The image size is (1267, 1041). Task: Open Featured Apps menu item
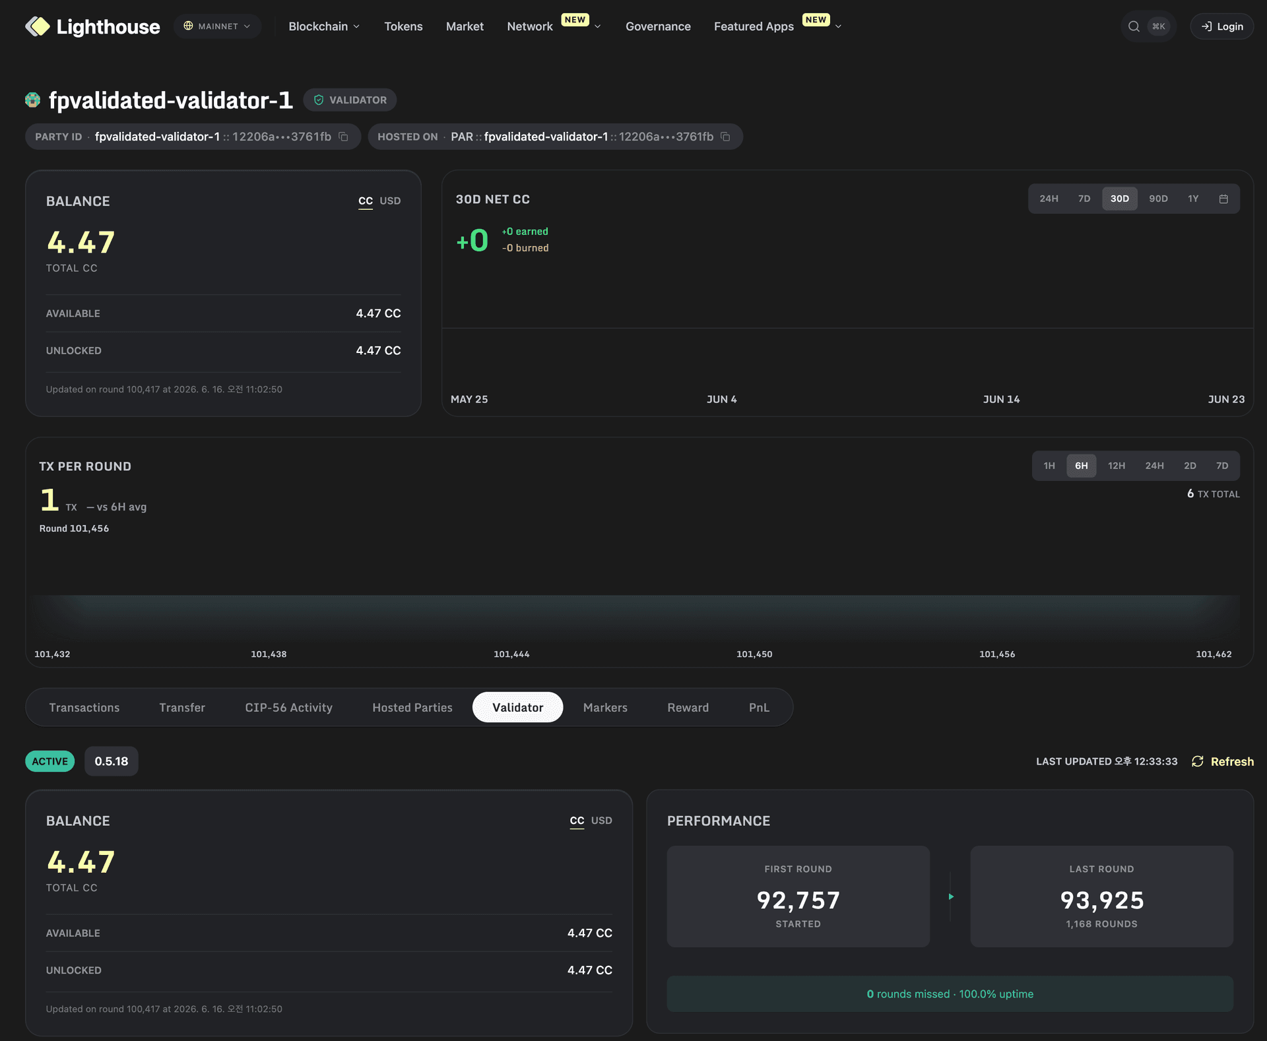tap(754, 26)
